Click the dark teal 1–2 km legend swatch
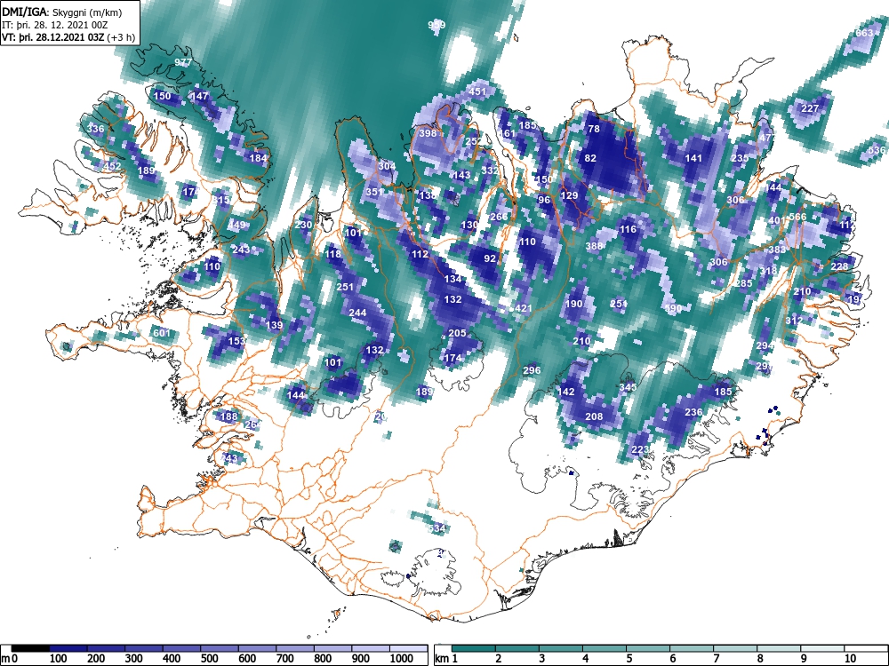The image size is (889, 666). click(x=474, y=648)
